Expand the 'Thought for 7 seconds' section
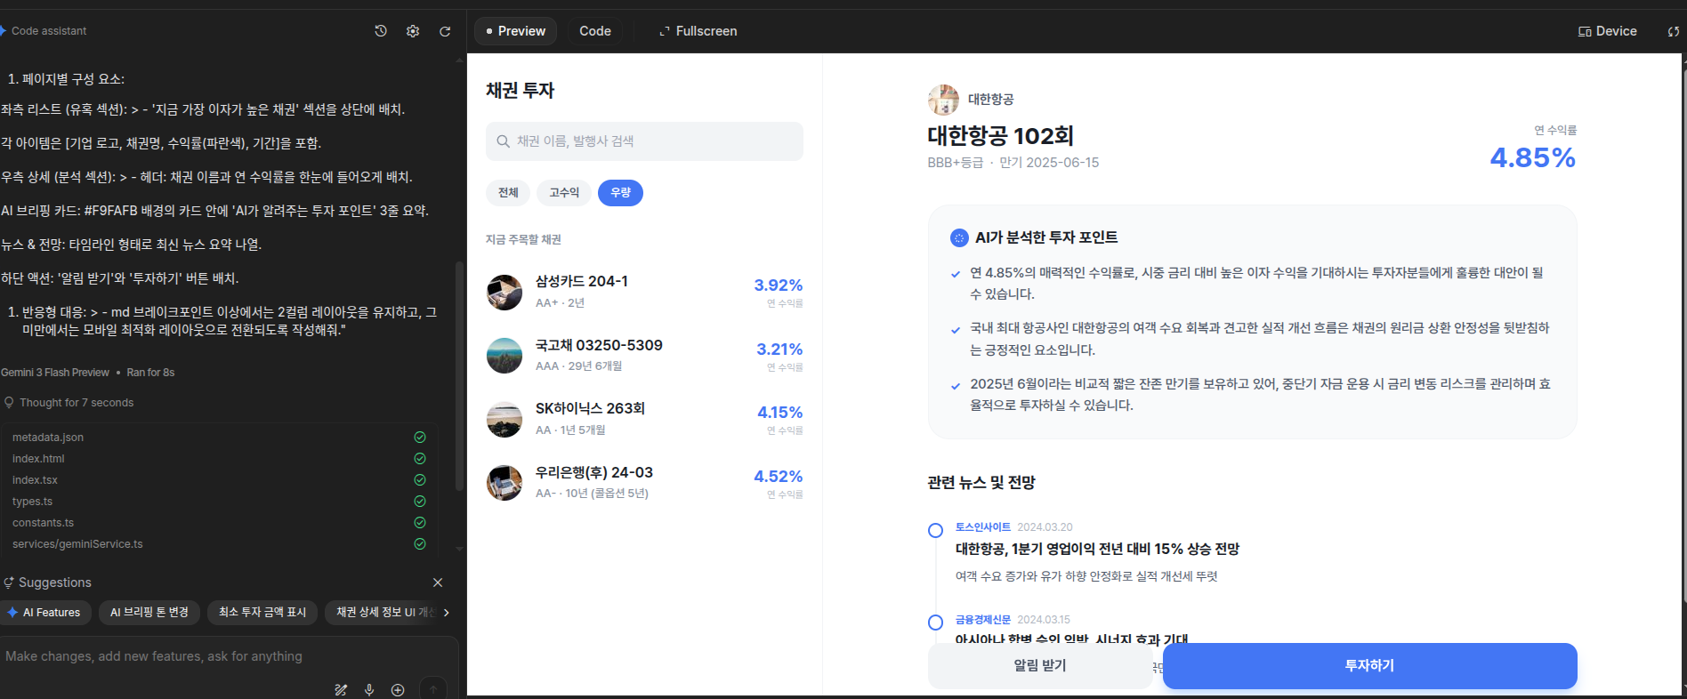Image resolution: width=1687 pixels, height=699 pixels. pos(69,403)
